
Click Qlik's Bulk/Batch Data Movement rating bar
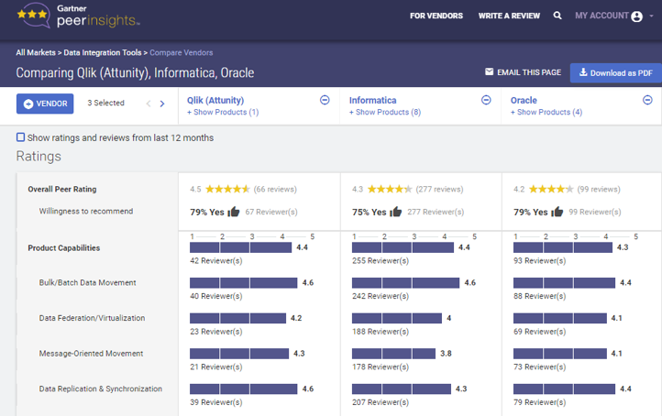(244, 283)
